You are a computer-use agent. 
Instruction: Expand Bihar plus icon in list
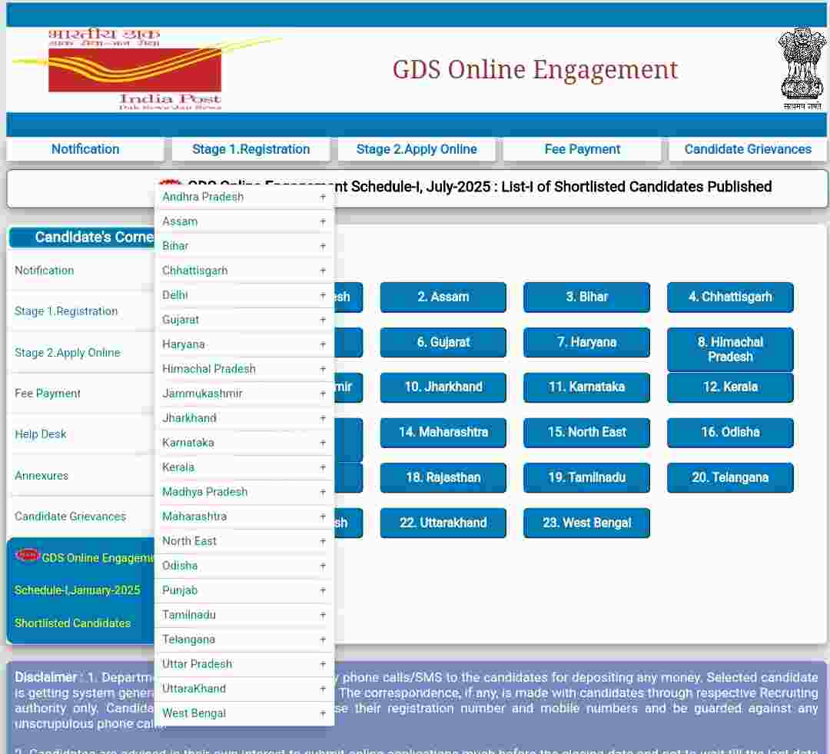322,246
